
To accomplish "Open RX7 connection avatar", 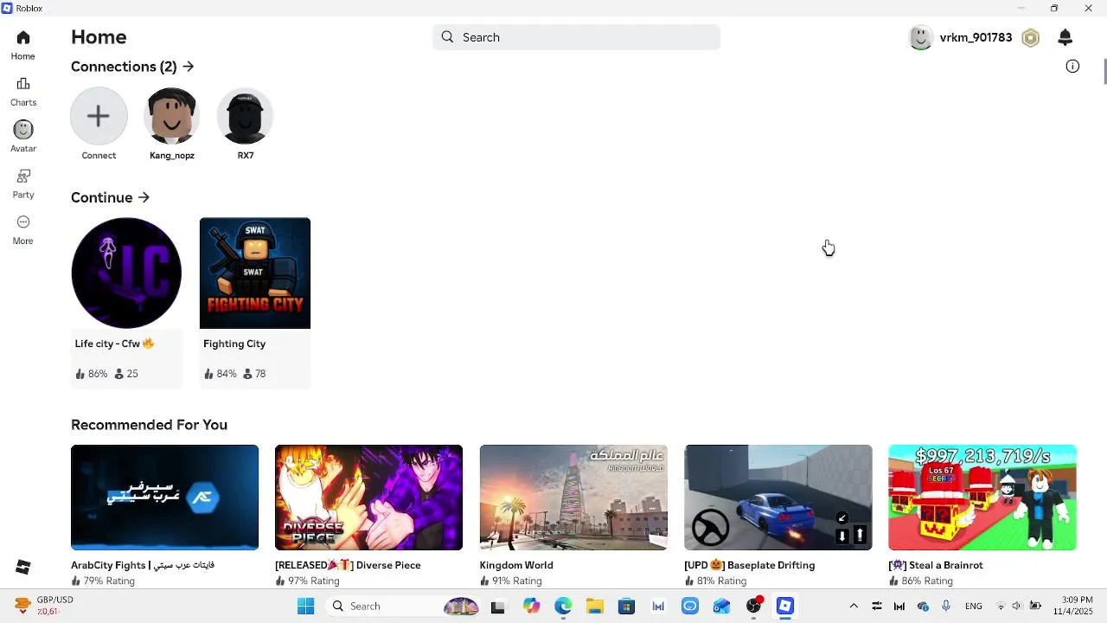I will (x=246, y=116).
